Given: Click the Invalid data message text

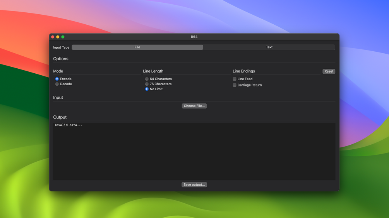Looking at the screenshot, I should coord(69,125).
